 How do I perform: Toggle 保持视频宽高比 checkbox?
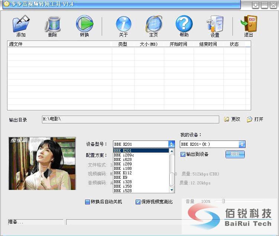point(138,202)
